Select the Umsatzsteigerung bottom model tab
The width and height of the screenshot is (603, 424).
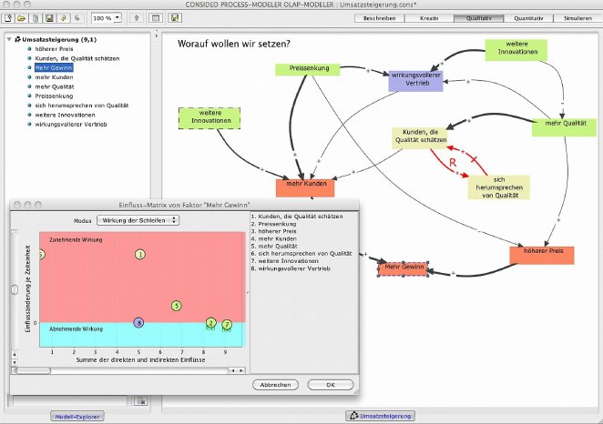tap(381, 416)
